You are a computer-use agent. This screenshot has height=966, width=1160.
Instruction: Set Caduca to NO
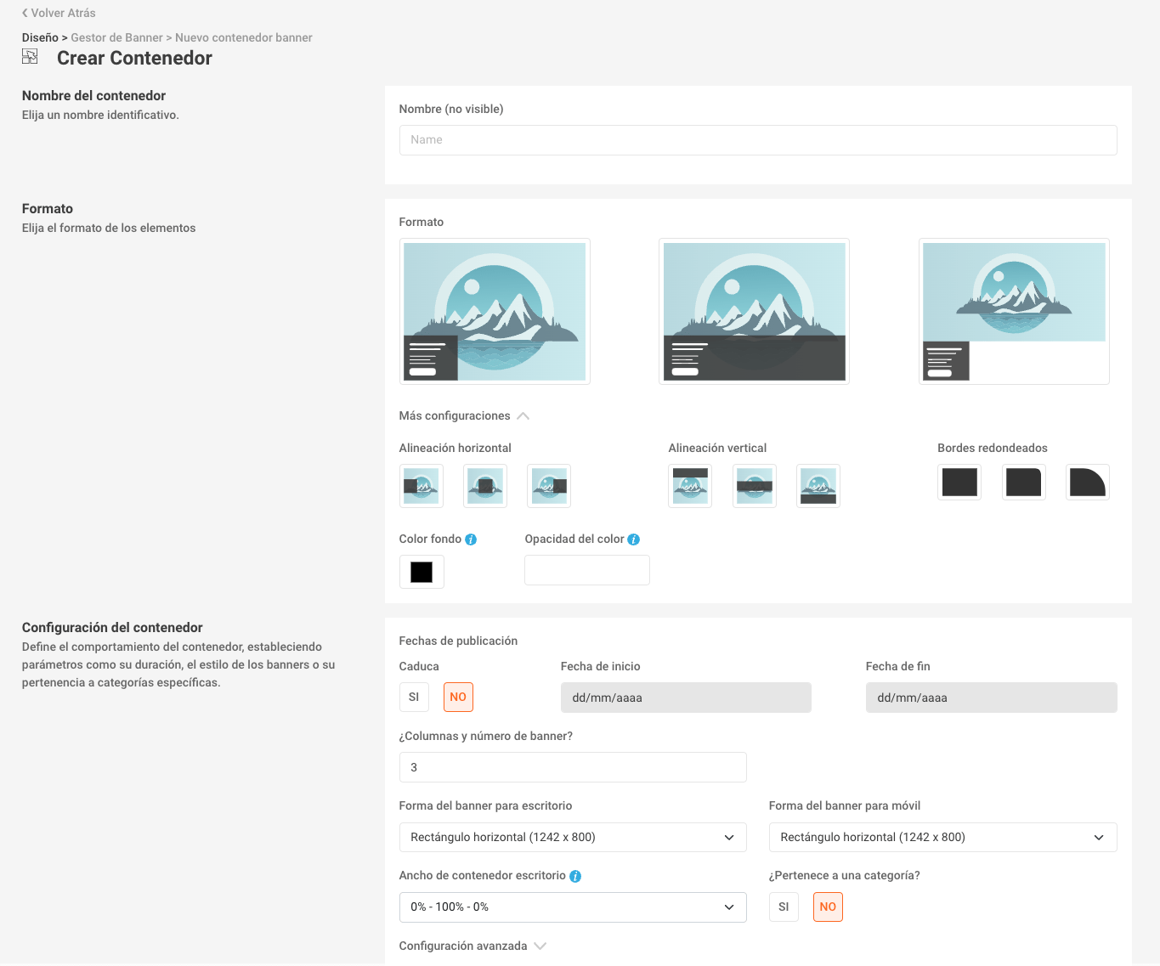click(458, 698)
